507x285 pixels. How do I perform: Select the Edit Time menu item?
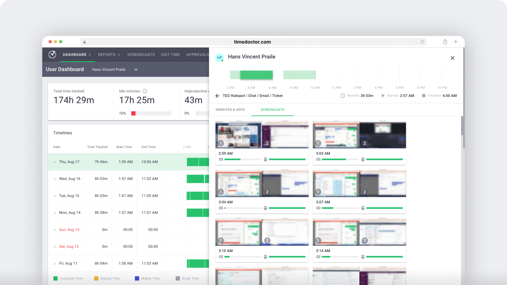tap(170, 55)
